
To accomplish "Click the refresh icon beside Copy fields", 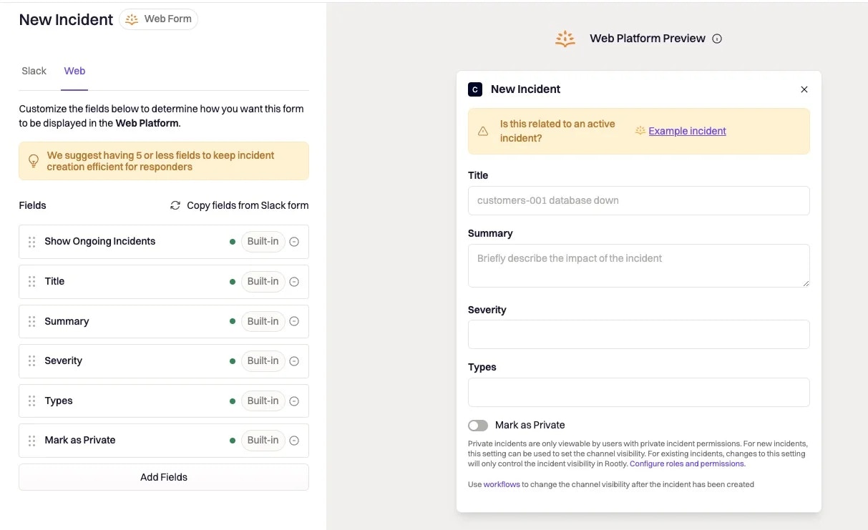I will tap(175, 205).
